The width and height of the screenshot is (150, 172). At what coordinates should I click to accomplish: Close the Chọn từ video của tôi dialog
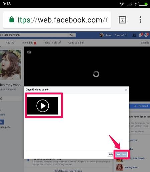[x=126, y=90]
